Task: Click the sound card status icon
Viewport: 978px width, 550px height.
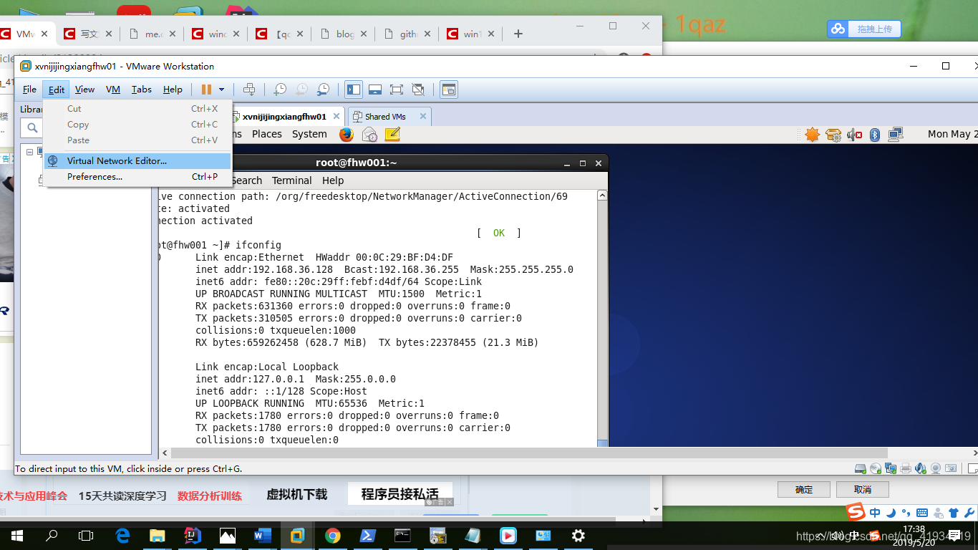Action: pos(921,468)
